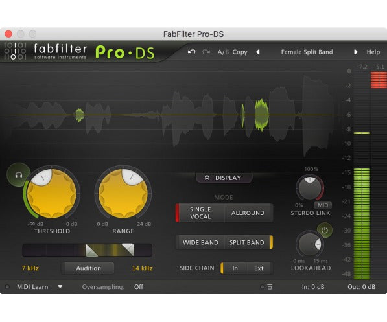
Task: Click the Audition button
Action: 88,268
